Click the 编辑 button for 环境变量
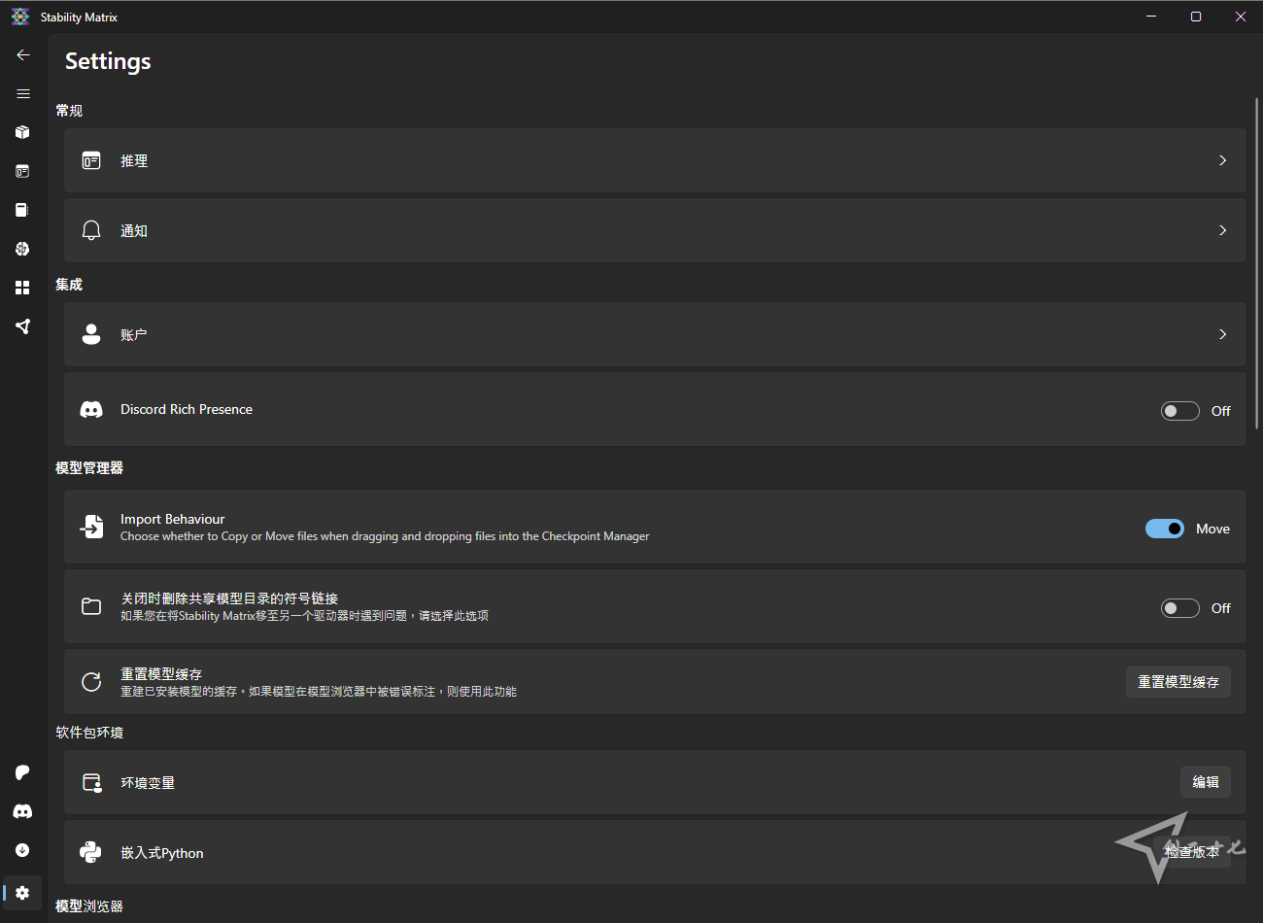1263x923 pixels. 1206,782
